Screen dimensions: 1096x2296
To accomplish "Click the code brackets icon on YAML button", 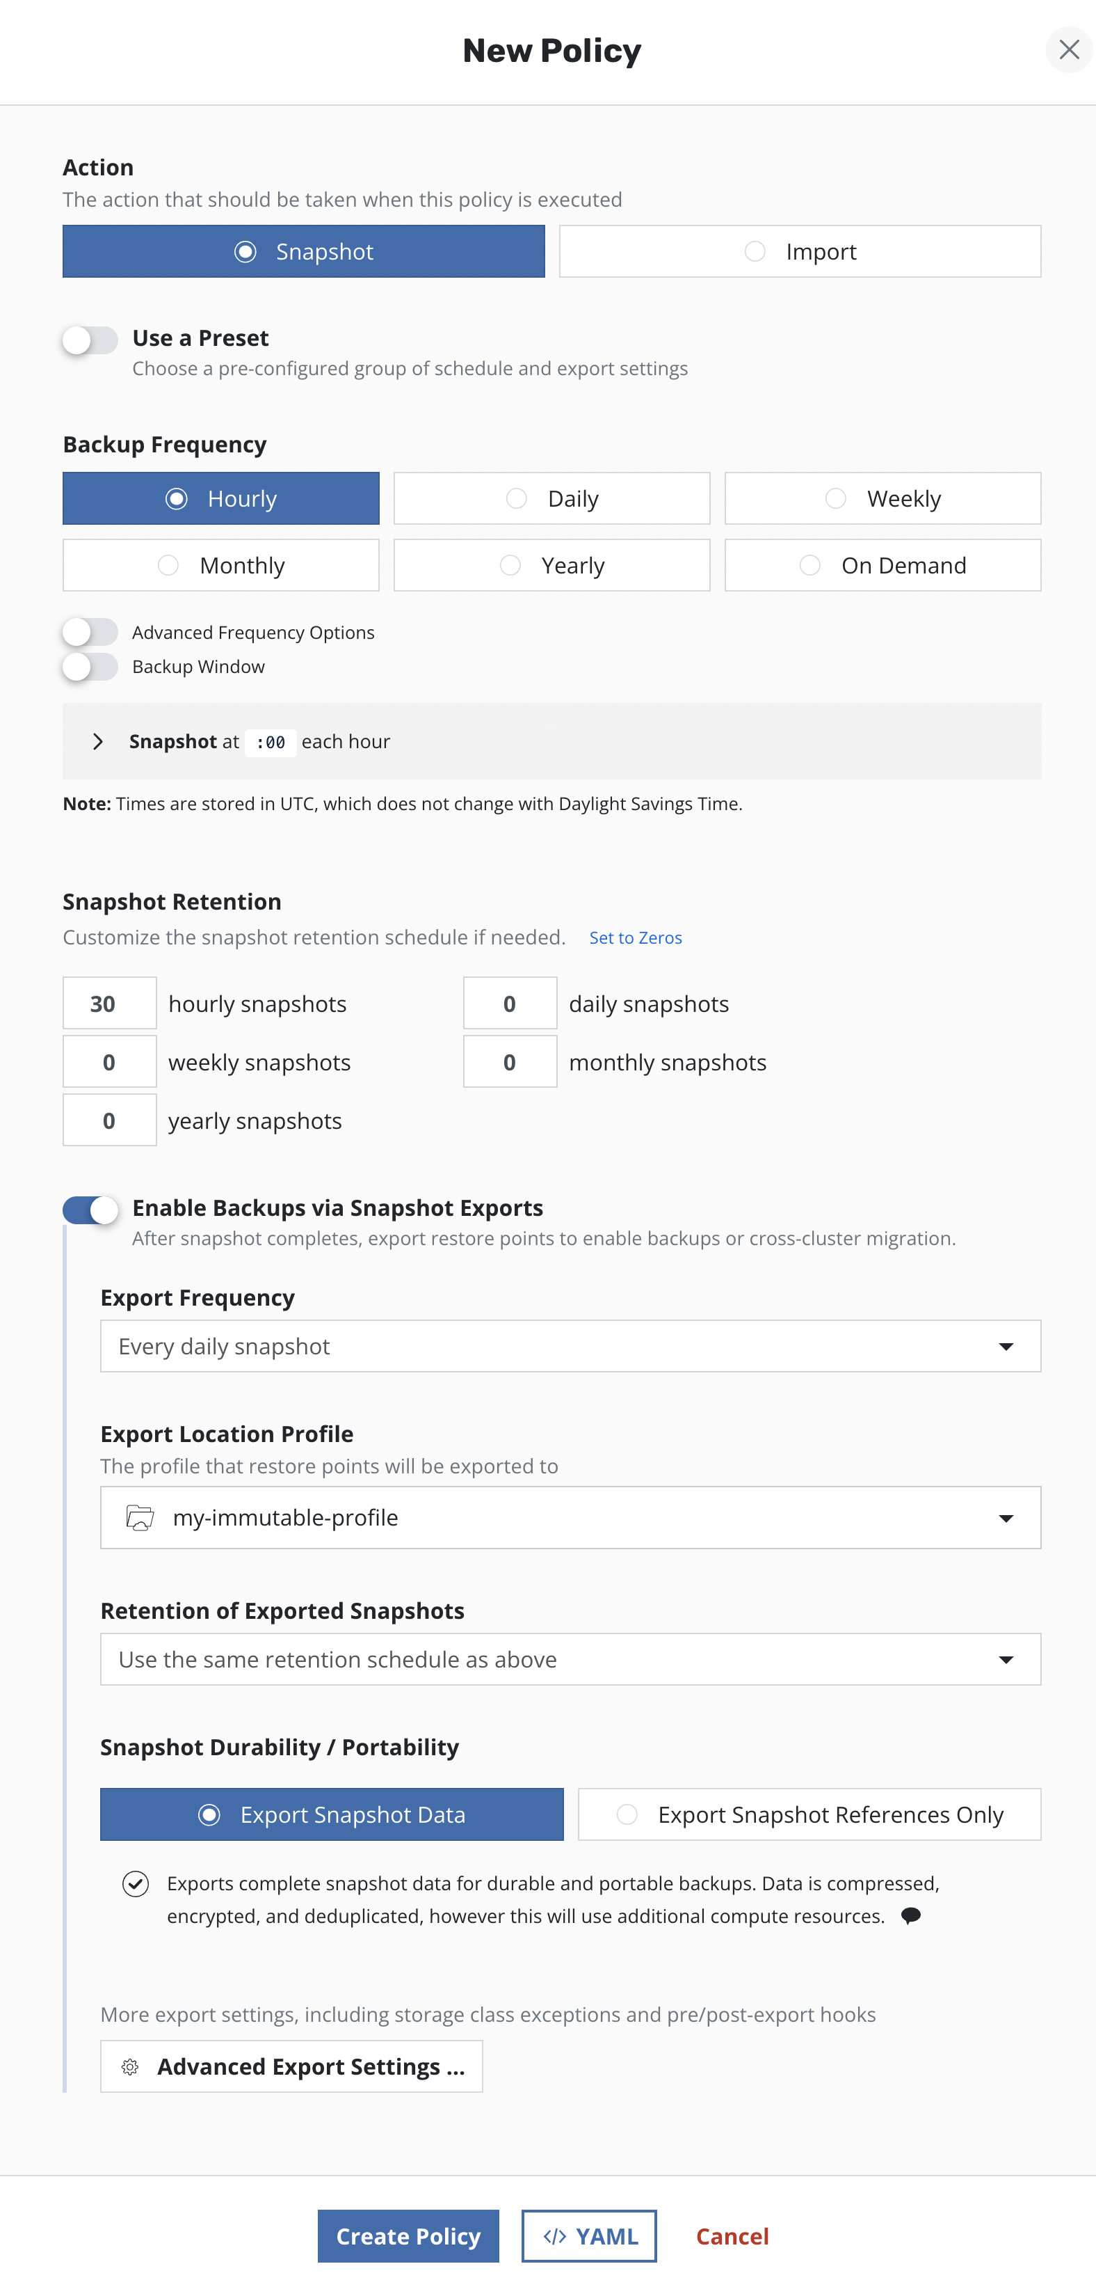I will pos(555,2235).
